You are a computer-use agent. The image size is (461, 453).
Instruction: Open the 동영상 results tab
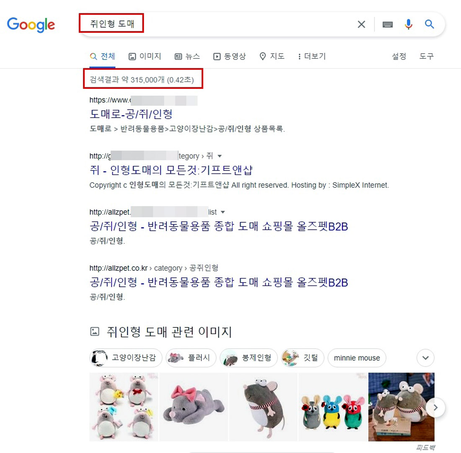pyautogui.click(x=230, y=56)
